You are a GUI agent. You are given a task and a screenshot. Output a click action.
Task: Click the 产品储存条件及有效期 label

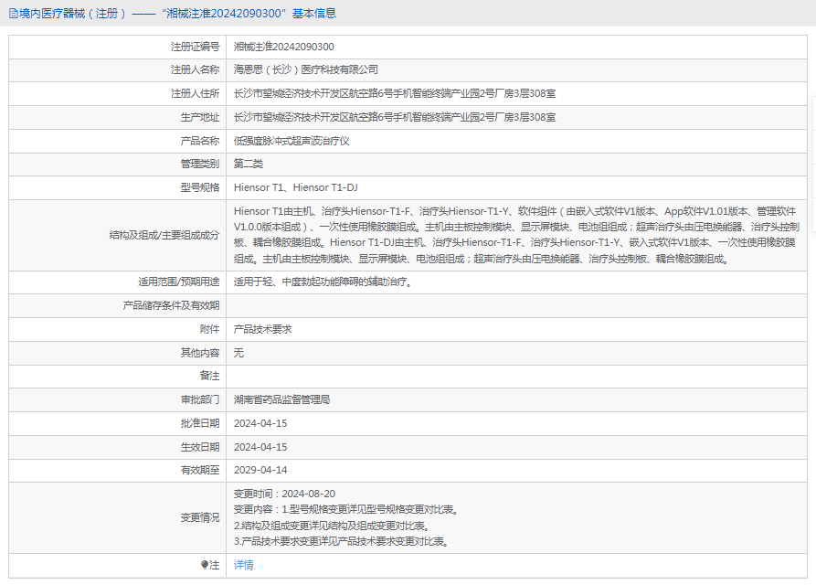point(171,305)
